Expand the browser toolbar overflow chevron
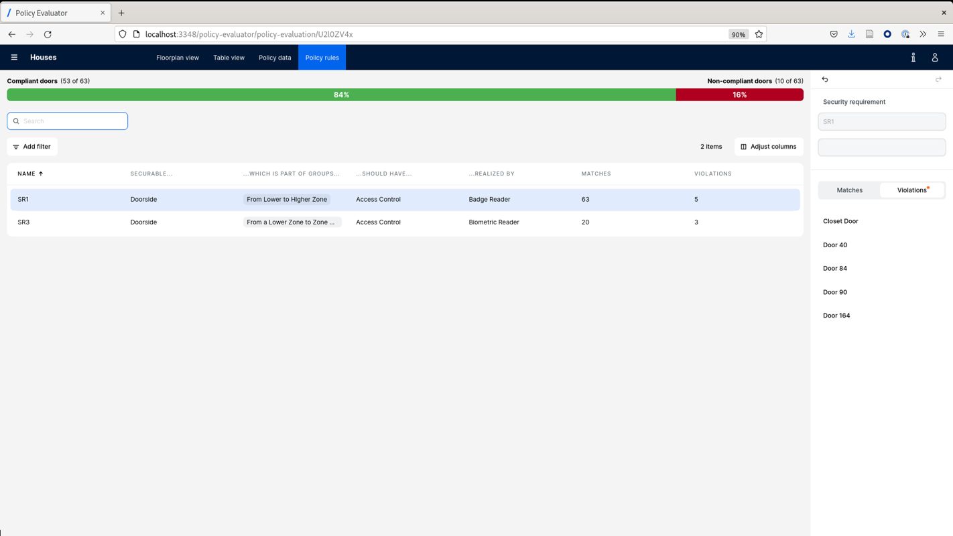This screenshot has width=953, height=536. click(923, 34)
